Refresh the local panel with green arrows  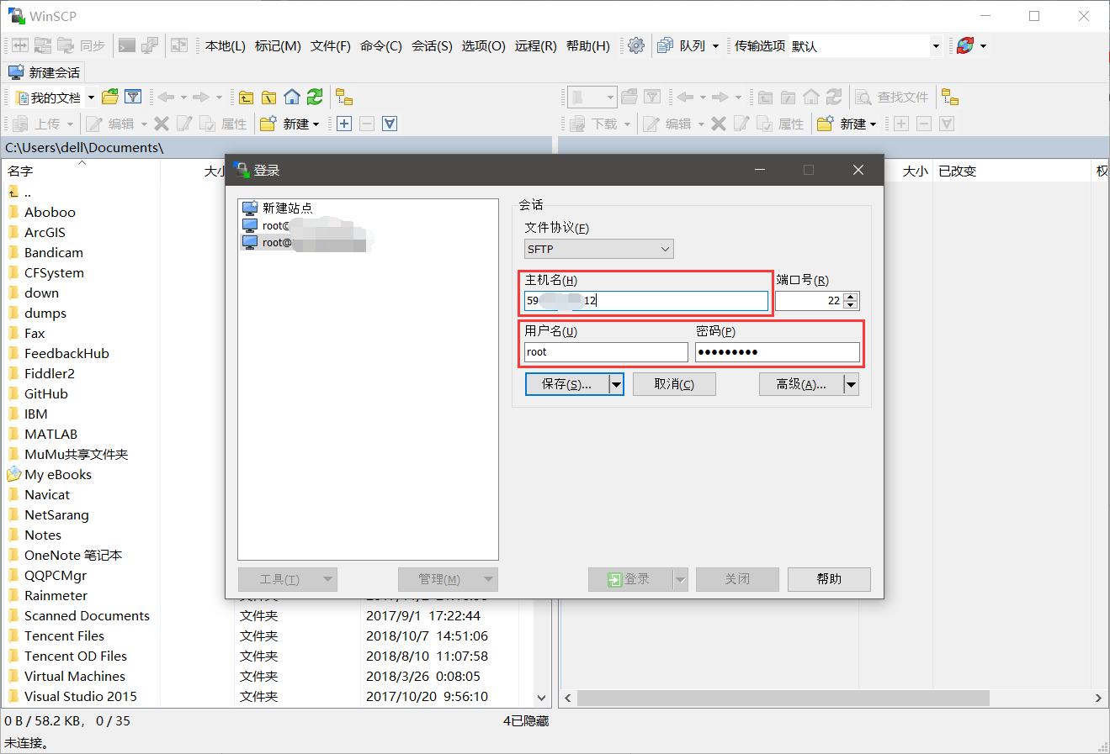pos(315,98)
